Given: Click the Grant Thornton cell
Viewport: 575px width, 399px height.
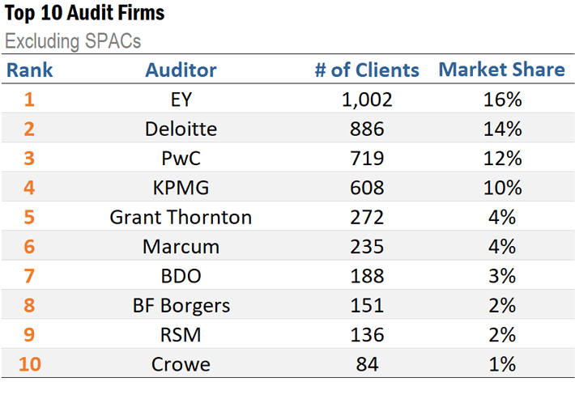Looking at the screenshot, I should click(x=181, y=217).
